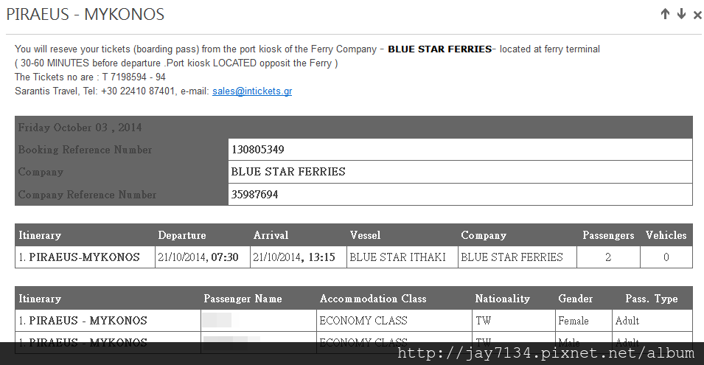
Task: Click the PIRAEUS - MYKONOS email subject title
Action: [86, 14]
